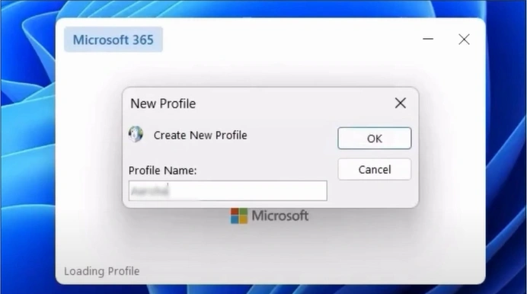This screenshot has width=527, height=294.
Task: Cancel the New Profile dialog
Action: [x=375, y=169]
